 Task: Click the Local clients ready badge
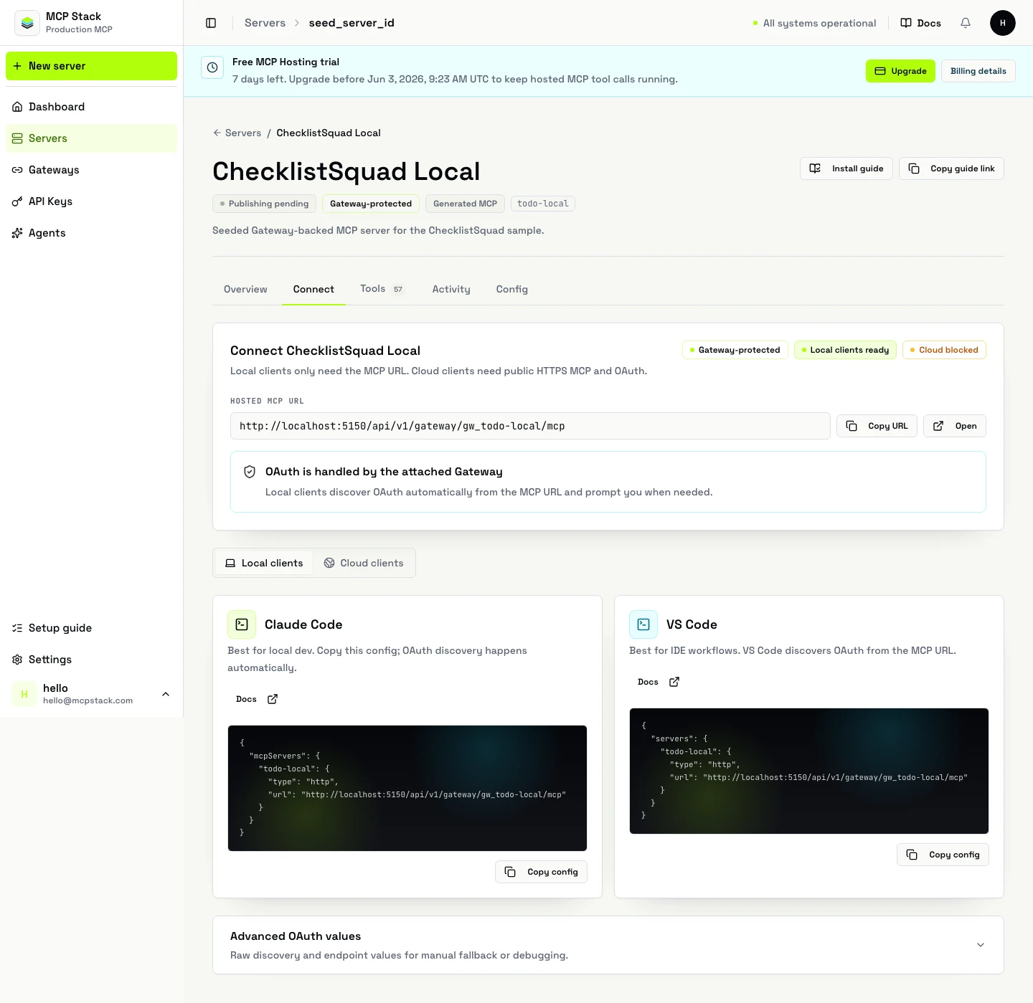tap(845, 350)
